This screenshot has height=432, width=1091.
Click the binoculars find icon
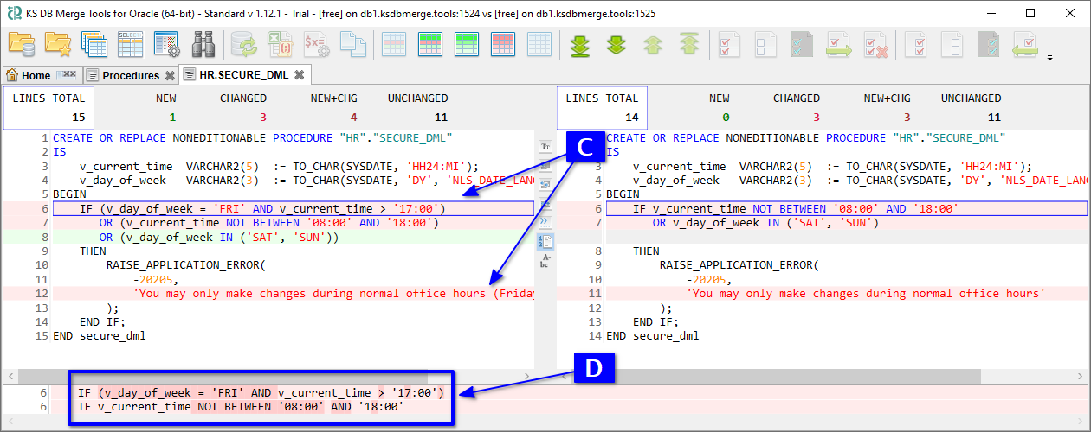pos(203,44)
